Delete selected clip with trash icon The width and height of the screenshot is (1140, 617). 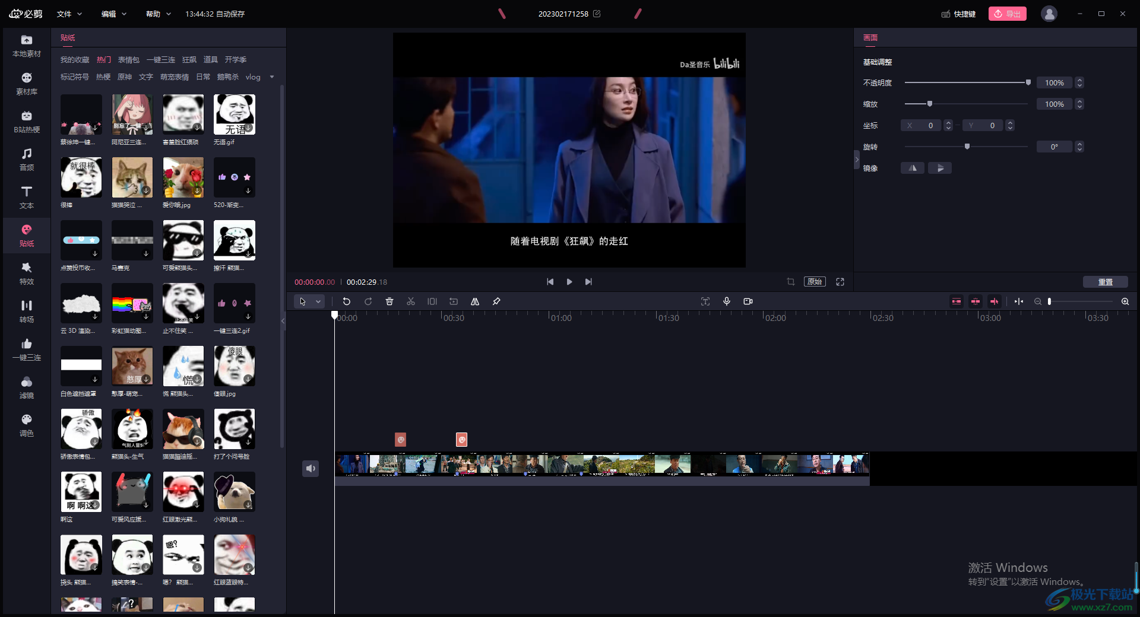tap(389, 301)
